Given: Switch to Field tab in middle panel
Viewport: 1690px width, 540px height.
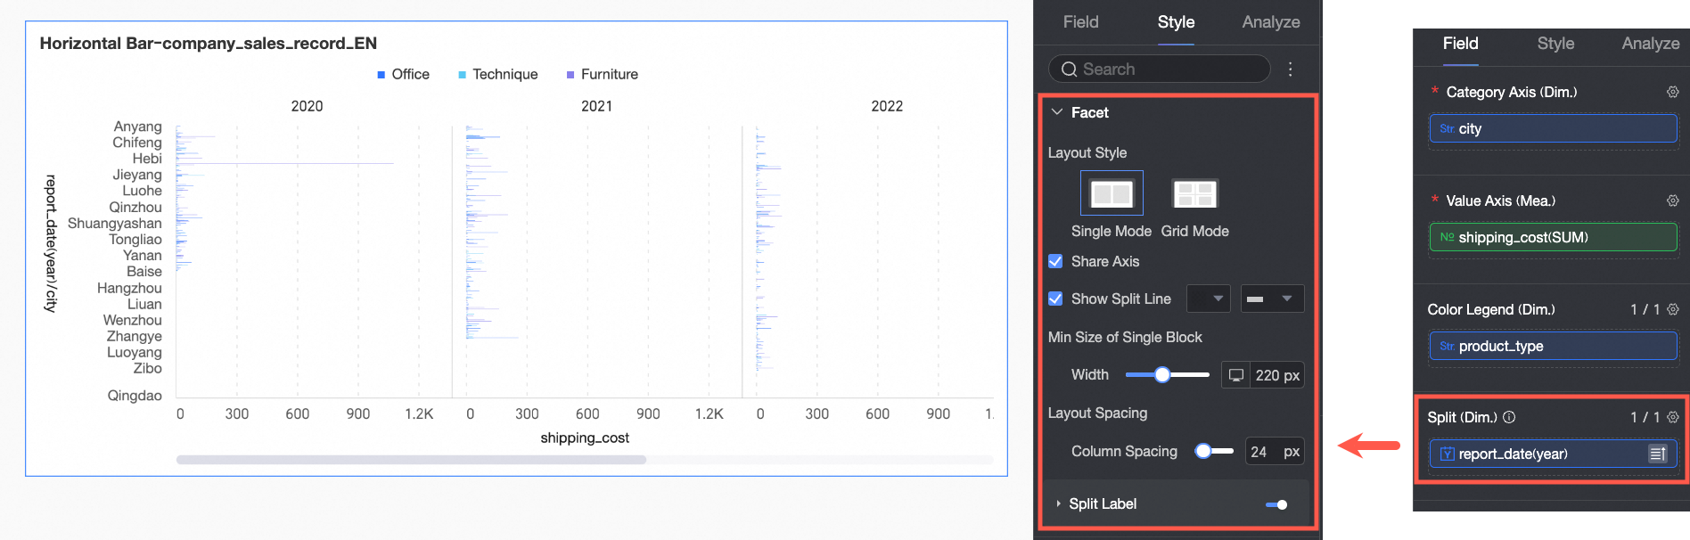Looking at the screenshot, I should point(1080,22).
